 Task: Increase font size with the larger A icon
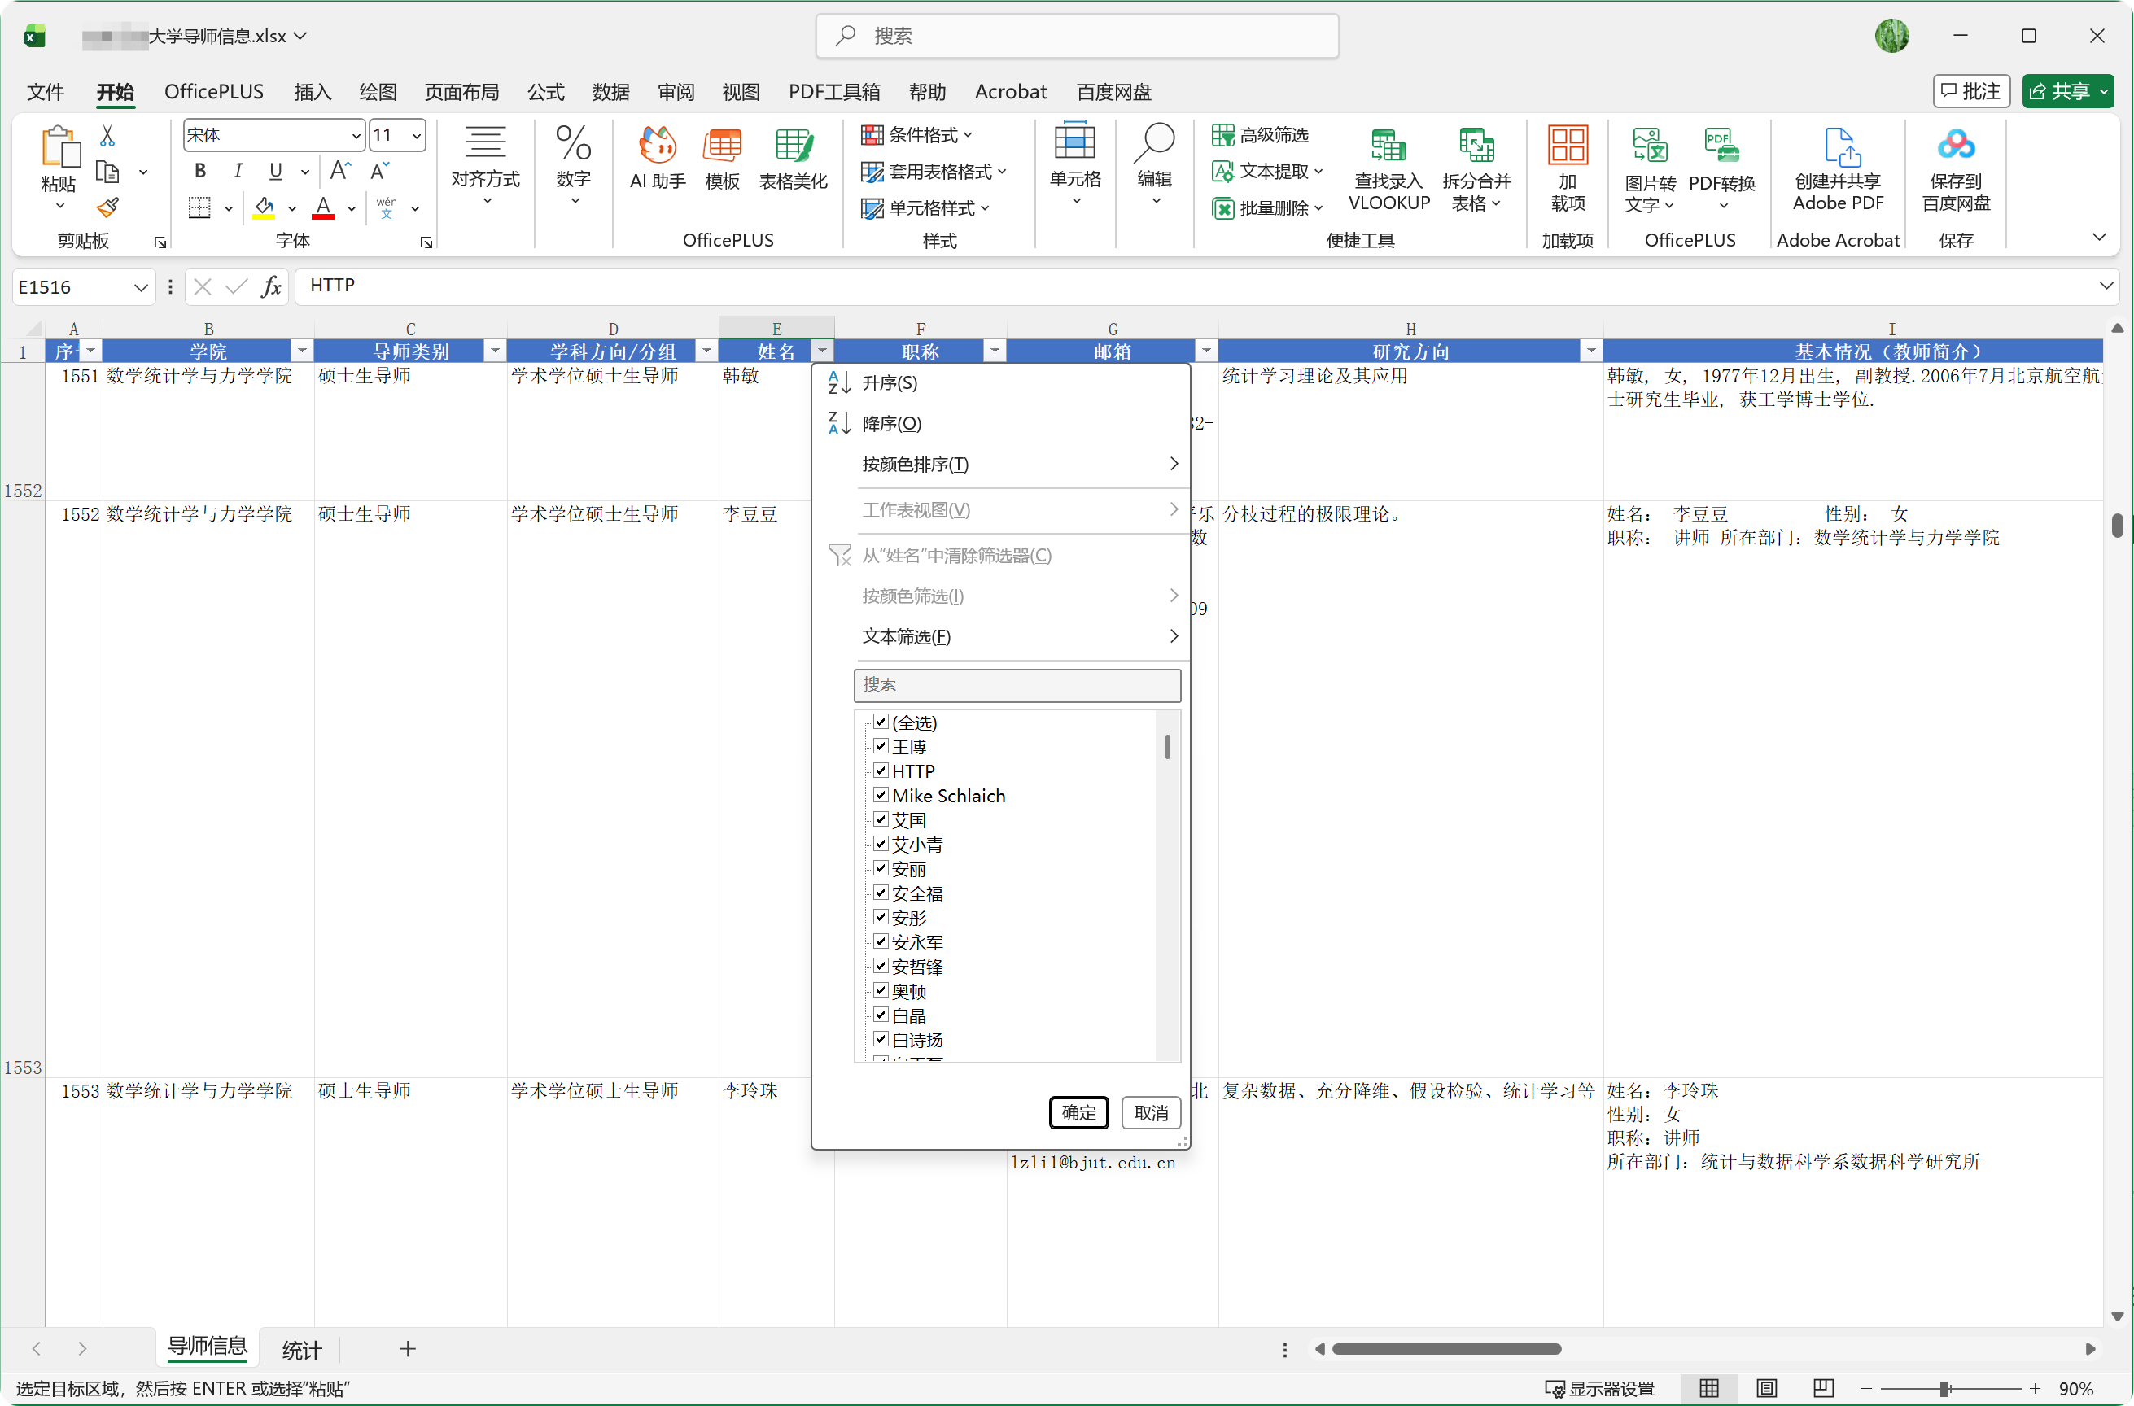coord(340,170)
